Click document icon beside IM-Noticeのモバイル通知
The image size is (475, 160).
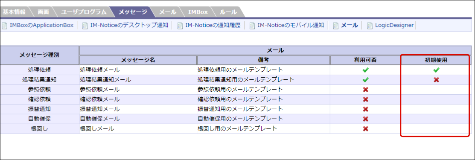tap(252, 26)
